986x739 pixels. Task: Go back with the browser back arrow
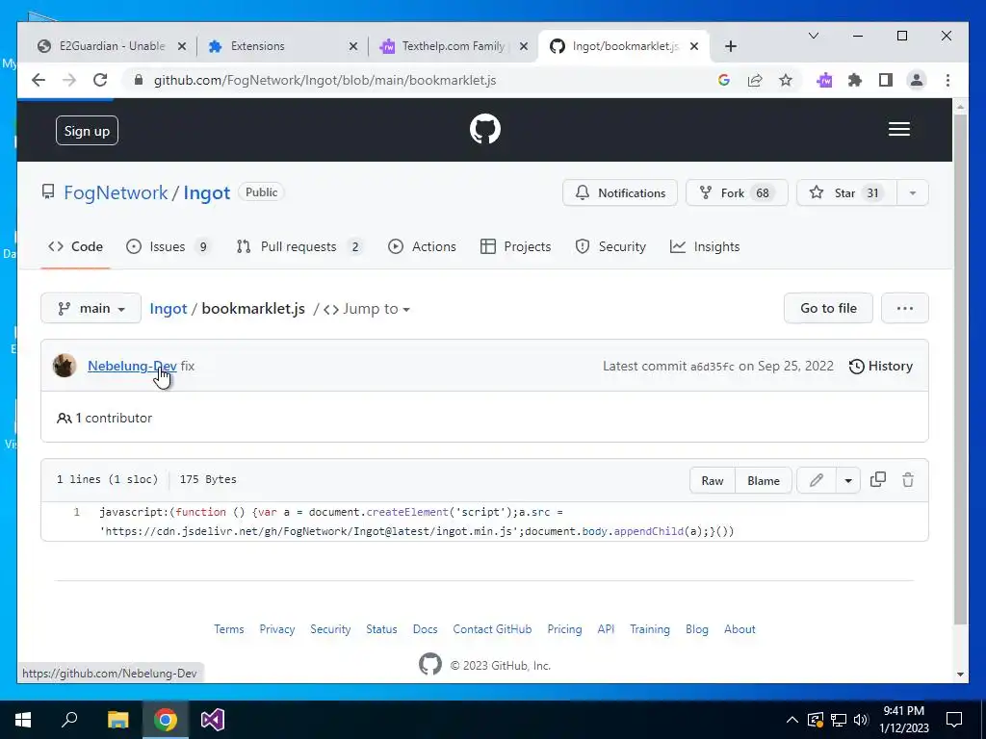coord(39,81)
